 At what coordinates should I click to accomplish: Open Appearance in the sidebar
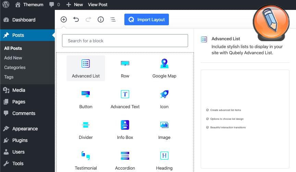click(27, 129)
